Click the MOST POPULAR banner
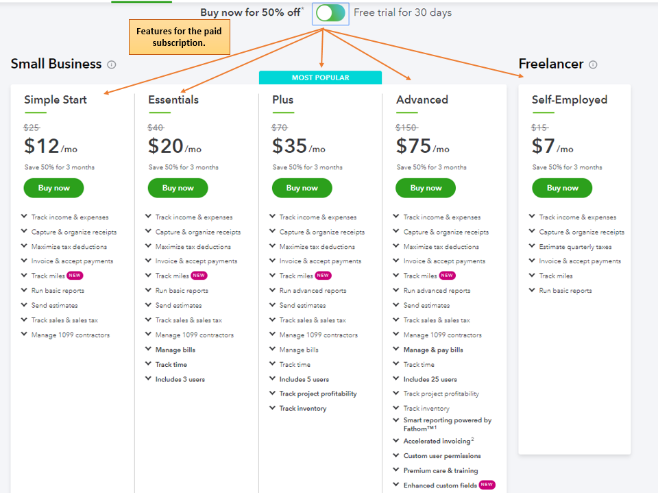The width and height of the screenshot is (658, 493). pos(320,77)
